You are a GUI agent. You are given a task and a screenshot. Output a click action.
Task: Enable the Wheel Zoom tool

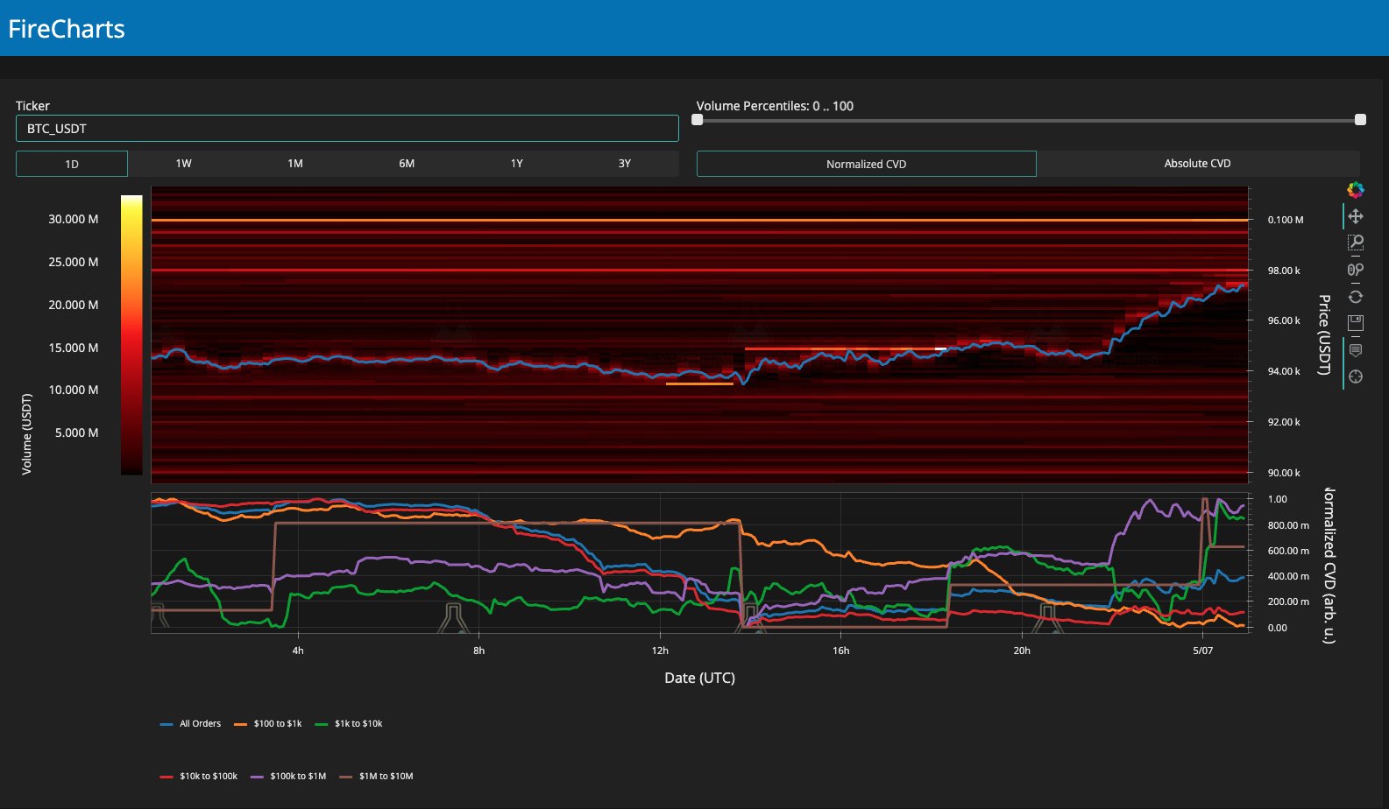(x=1355, y=270)
